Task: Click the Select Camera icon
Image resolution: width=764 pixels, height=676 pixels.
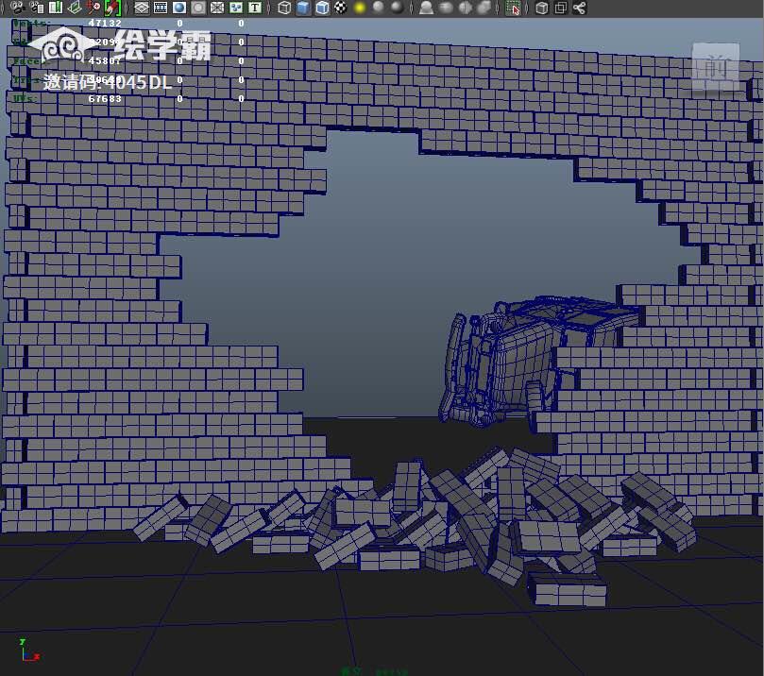Action: click(18, 8)
